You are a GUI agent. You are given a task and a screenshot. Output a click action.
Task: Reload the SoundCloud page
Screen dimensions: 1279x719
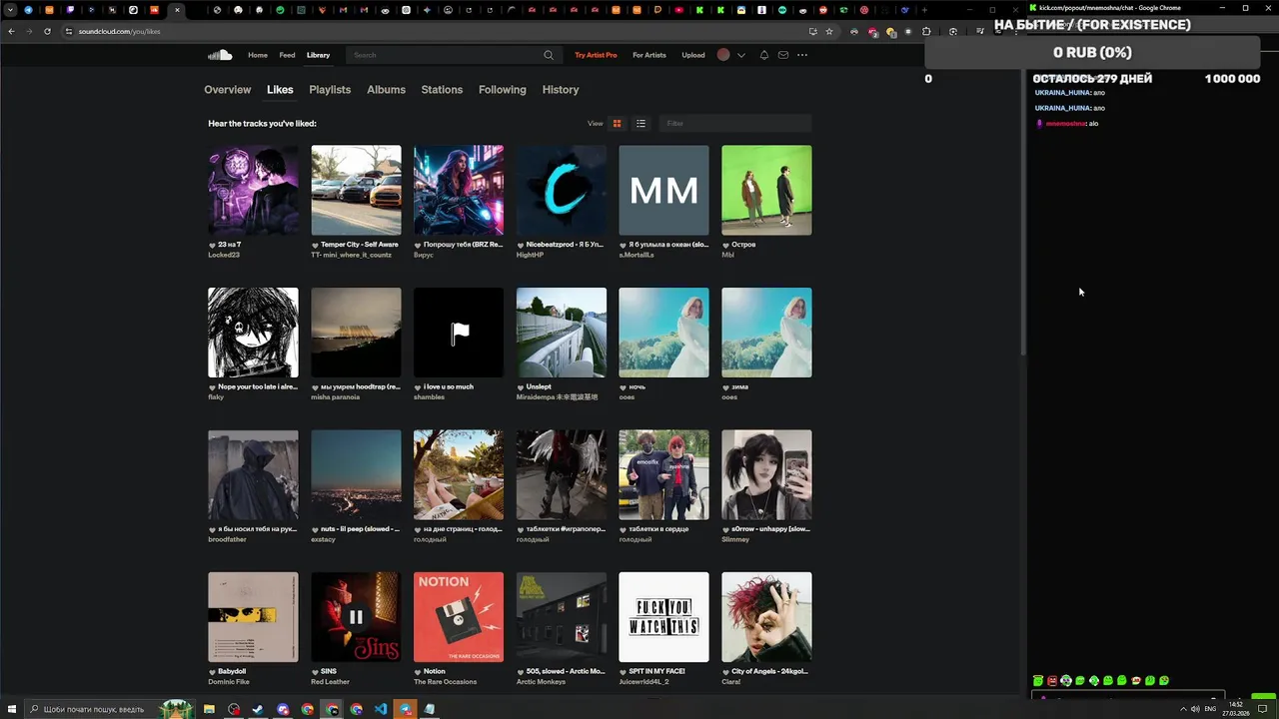(47, 31)
